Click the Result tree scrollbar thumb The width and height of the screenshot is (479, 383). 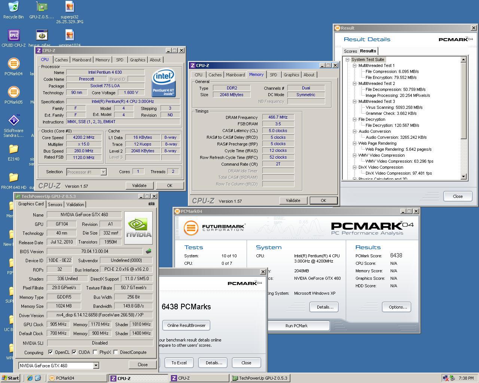coord(464,100)
